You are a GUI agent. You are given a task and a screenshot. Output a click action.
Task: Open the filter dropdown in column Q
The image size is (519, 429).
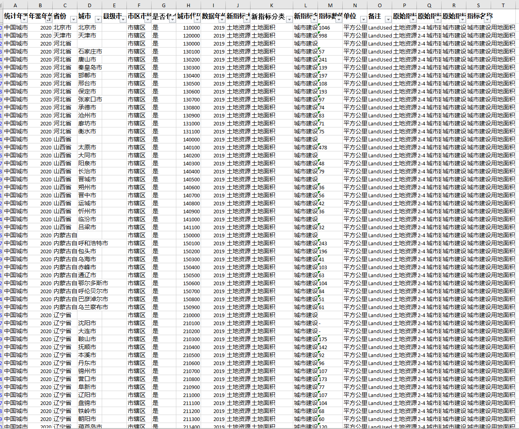coord(438,20)
